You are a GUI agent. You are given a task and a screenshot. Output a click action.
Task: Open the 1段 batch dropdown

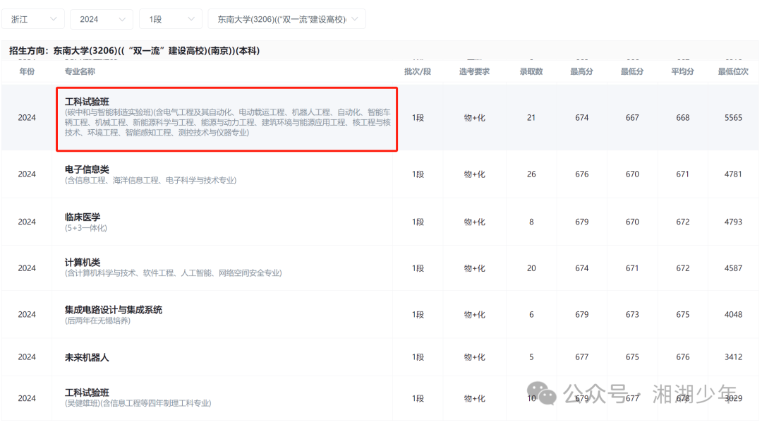[171, 20]
